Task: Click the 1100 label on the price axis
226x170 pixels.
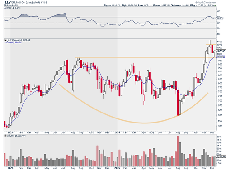Action: 220,42
